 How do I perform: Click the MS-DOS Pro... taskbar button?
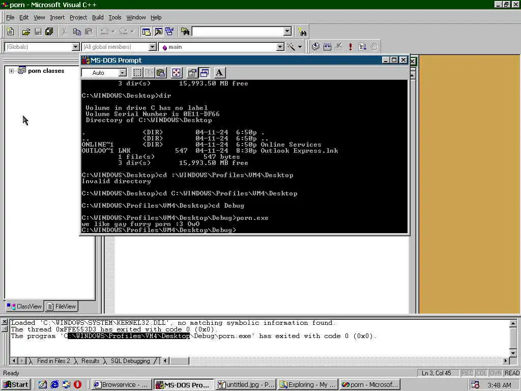(x=183, y=385)
